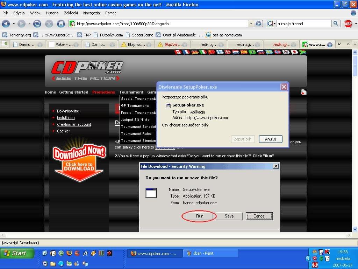Open the Pomoc menu

pyautogui.click(x=111, y=13)
